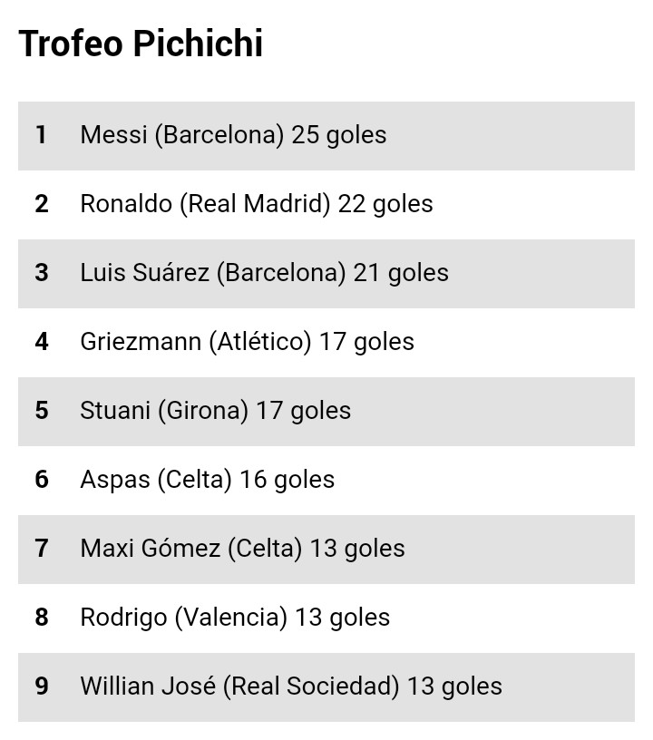Select the Ronaldo (Real Madrid) entry
The width and height of the screenshot is (653, 740).
pyautogui.click(x=257, y=204)
